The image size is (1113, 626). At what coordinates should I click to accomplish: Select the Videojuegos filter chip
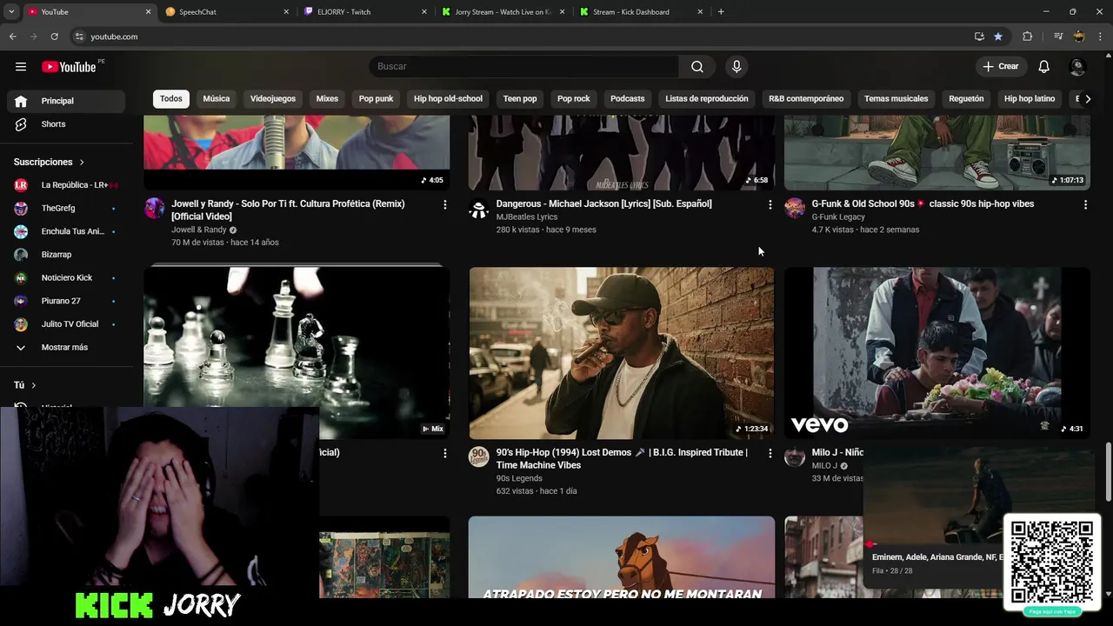pyautogui.click(x=273, y=99)
